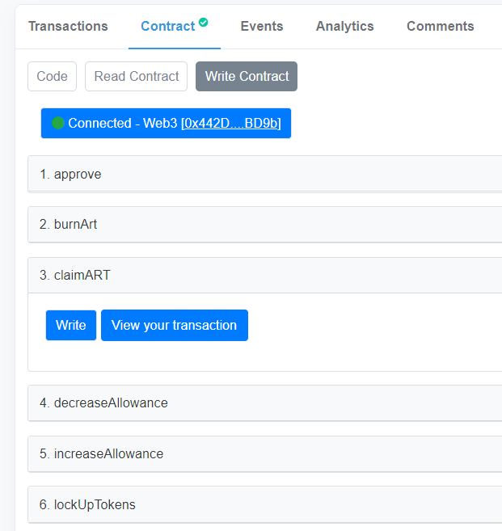
Task: Switch to the Analytics tab
Action: pyautogui.click(x=345, y=27)
